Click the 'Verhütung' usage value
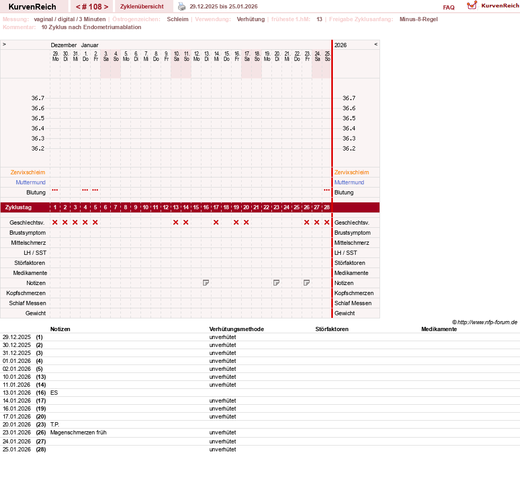Screen dimensions: 520x498 tap(251, 19)
